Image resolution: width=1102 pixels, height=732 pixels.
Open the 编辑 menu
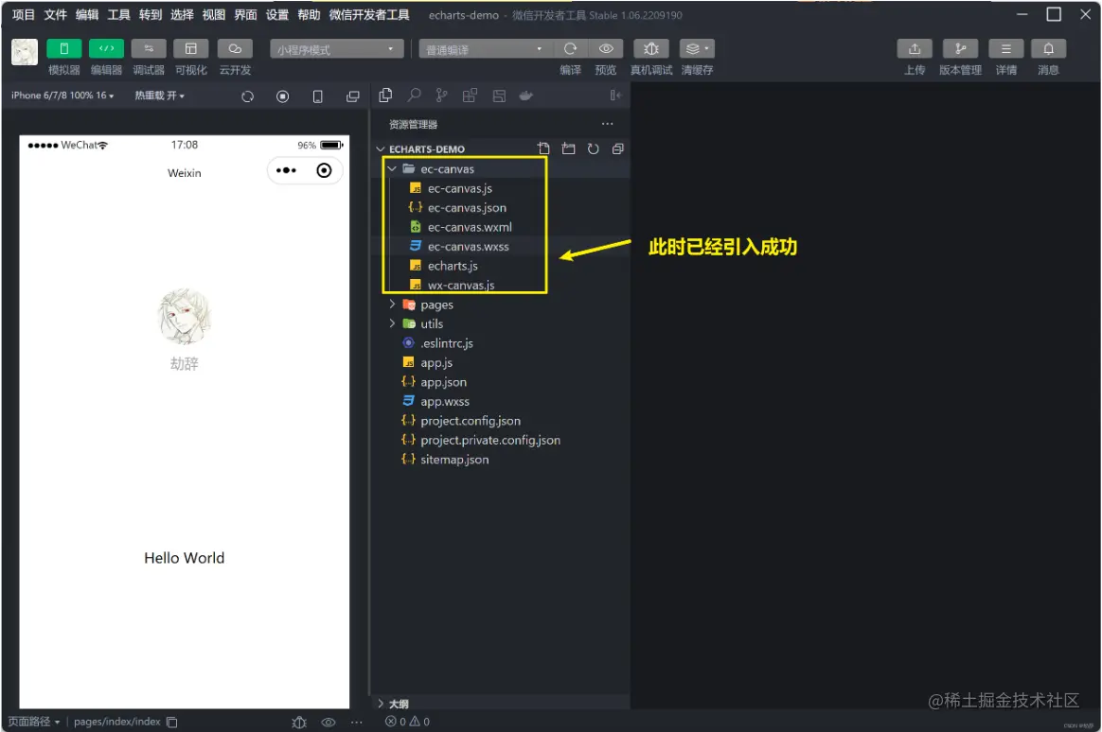coord(87,15)
